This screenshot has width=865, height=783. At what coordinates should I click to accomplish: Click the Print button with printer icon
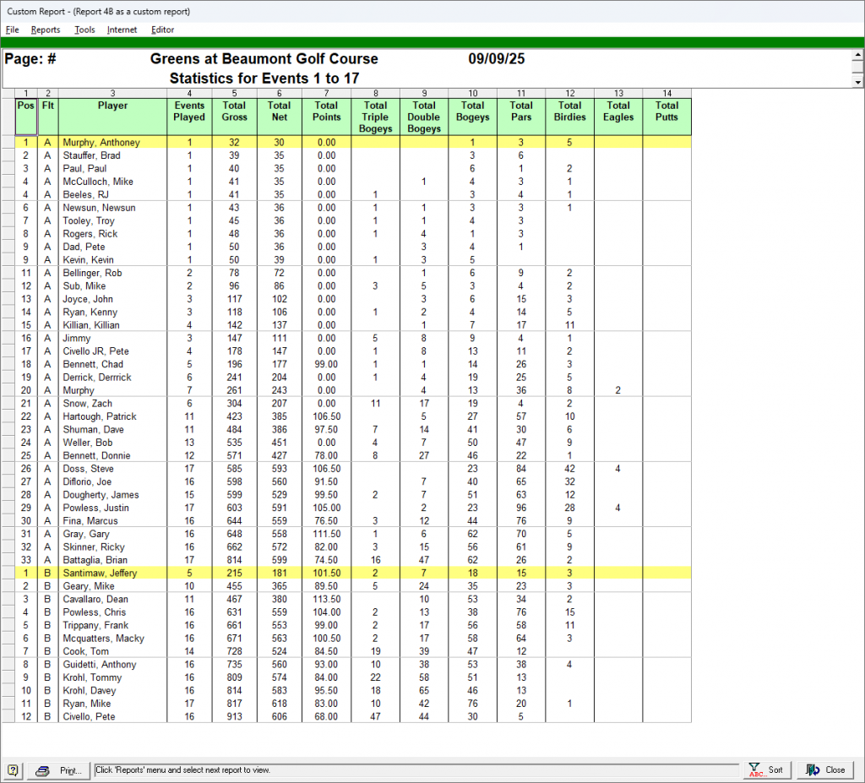tap(58, 770)
